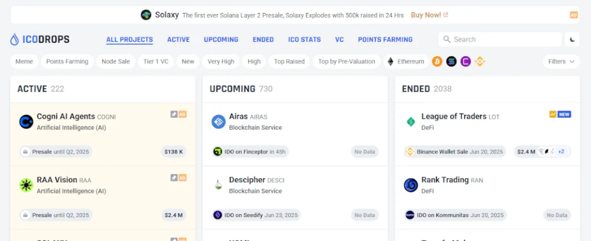591x241 pixels.
Task: Switch to the UPCOMING tab
Action: [x=221, y=39]
